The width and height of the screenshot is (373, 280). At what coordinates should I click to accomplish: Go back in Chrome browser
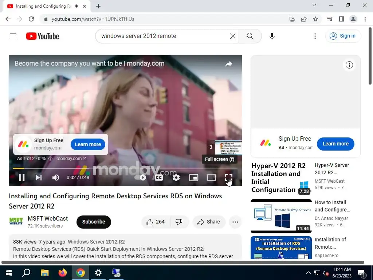pyautogui.click(x=8, y=19)
